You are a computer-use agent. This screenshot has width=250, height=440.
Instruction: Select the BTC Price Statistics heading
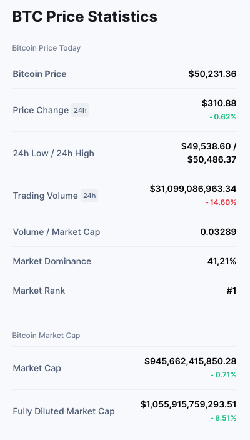coord(85,16)
